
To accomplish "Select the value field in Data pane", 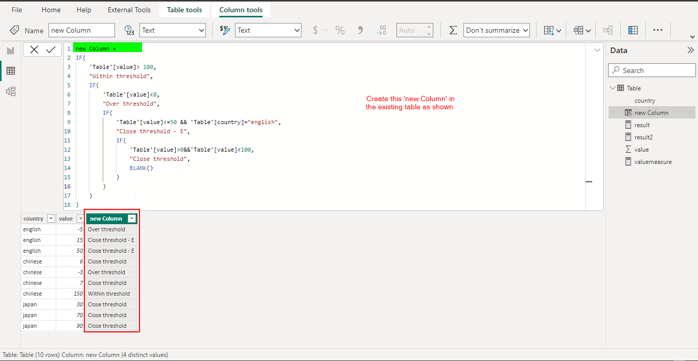I will pos(642,150).
